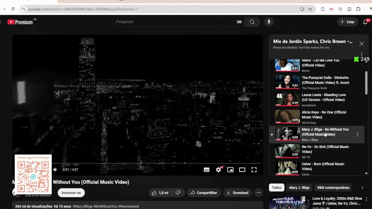The height and width of the screenshot is (209, 372).
Task: Open options for Mary J. Blige playlist item
Action: click(x=357, y=134)
